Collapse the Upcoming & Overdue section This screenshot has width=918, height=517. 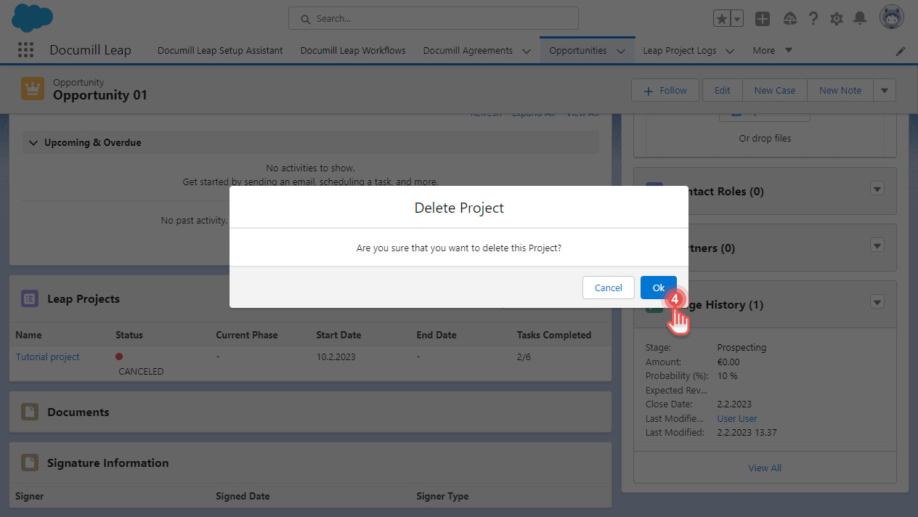point(33,142)
